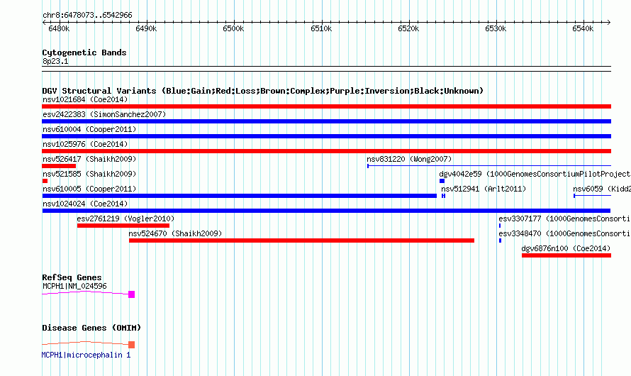The height and width of the screenshot is (376, 631).
Task: Click the 6490k ruler label
Action: tap(146, 28)
